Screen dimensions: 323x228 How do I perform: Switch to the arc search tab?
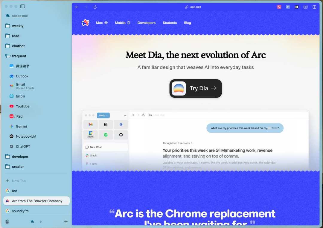(x=36, y=191)
